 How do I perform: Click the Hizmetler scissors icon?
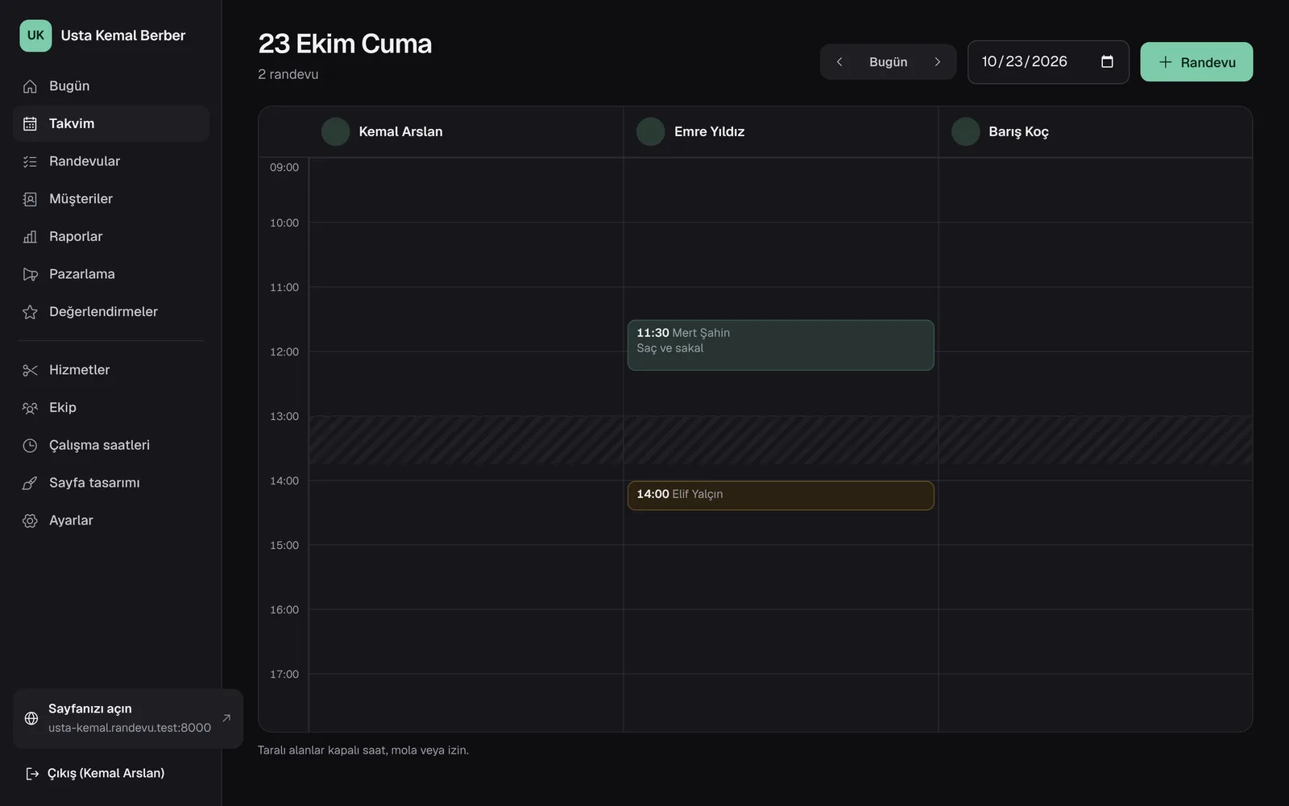(30, 370)
